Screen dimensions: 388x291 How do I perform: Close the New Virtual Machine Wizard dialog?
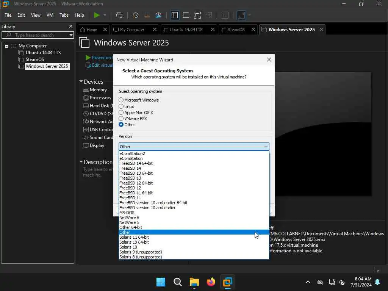pos(269,59)
